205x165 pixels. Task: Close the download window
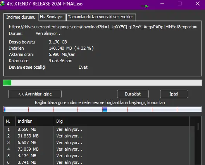[198, 3]
